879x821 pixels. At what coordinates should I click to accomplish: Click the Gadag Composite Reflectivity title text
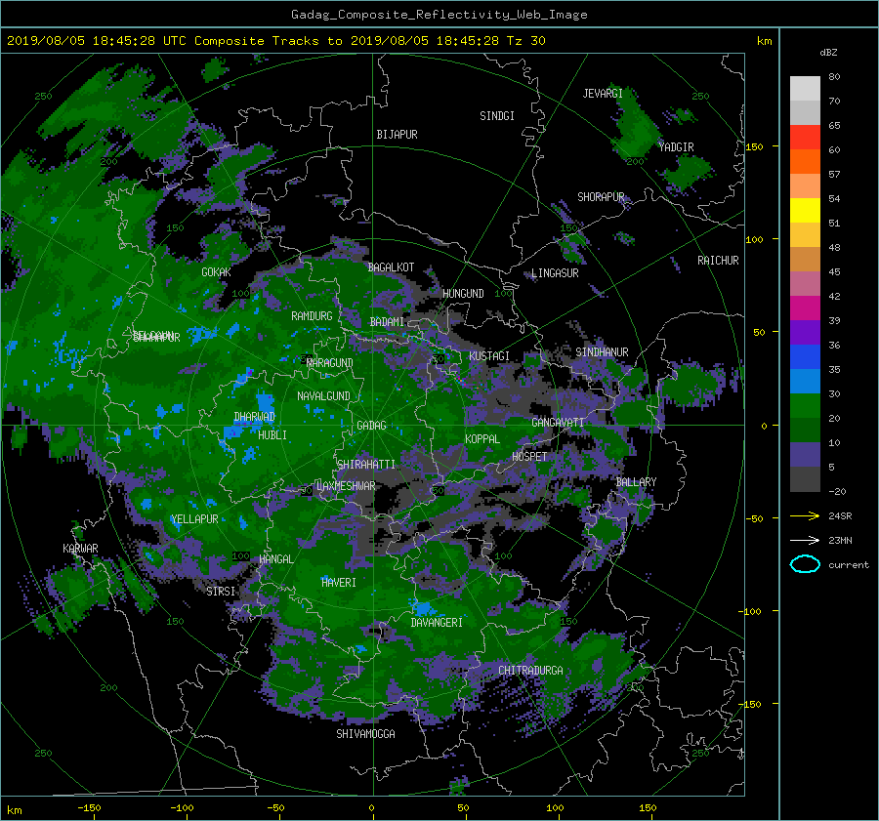[x=439, y=15]
